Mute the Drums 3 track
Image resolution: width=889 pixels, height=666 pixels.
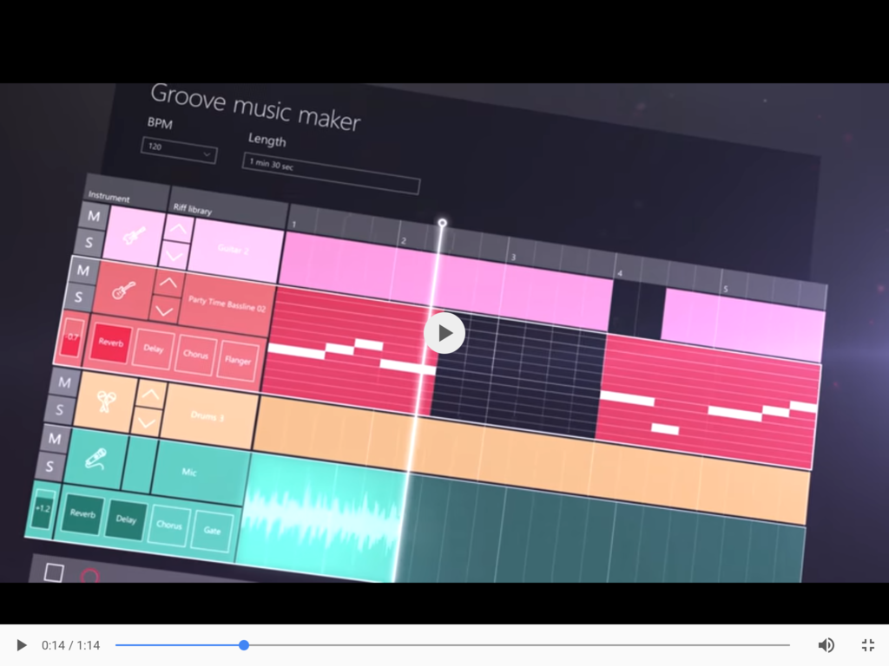point(64,382)
